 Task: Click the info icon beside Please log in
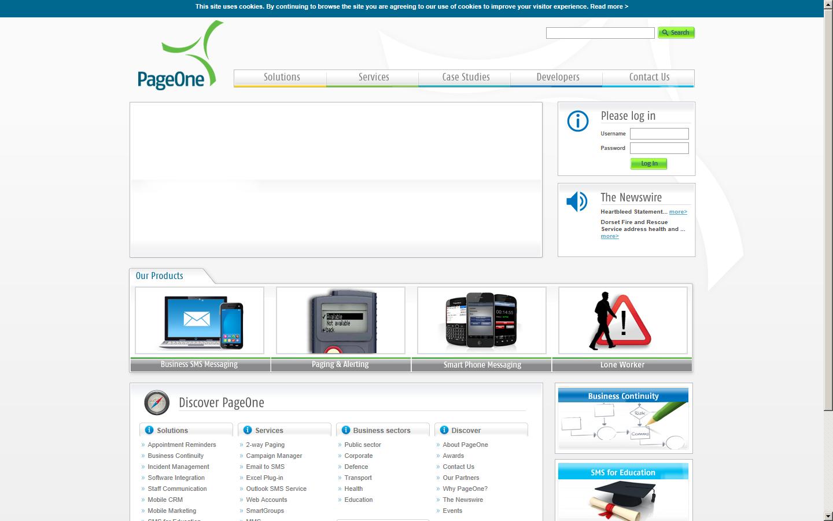pyautogui.click(x=577, y=122)
